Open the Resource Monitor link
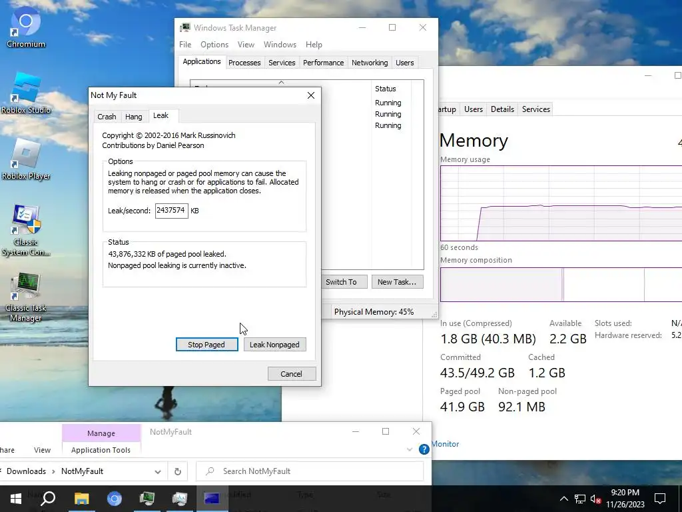 tap(446, 443)
